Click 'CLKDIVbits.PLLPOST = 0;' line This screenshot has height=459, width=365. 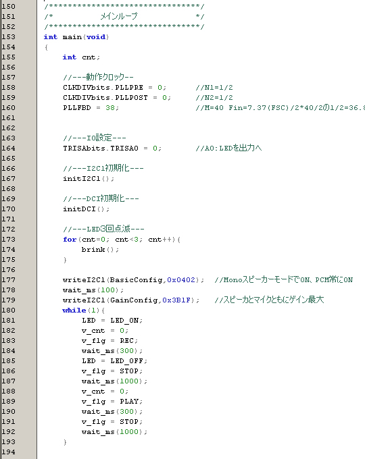click(117, 97)
